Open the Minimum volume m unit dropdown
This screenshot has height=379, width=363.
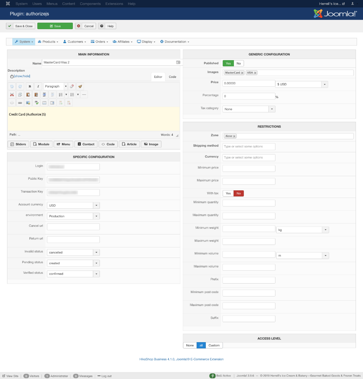[302, 255]
